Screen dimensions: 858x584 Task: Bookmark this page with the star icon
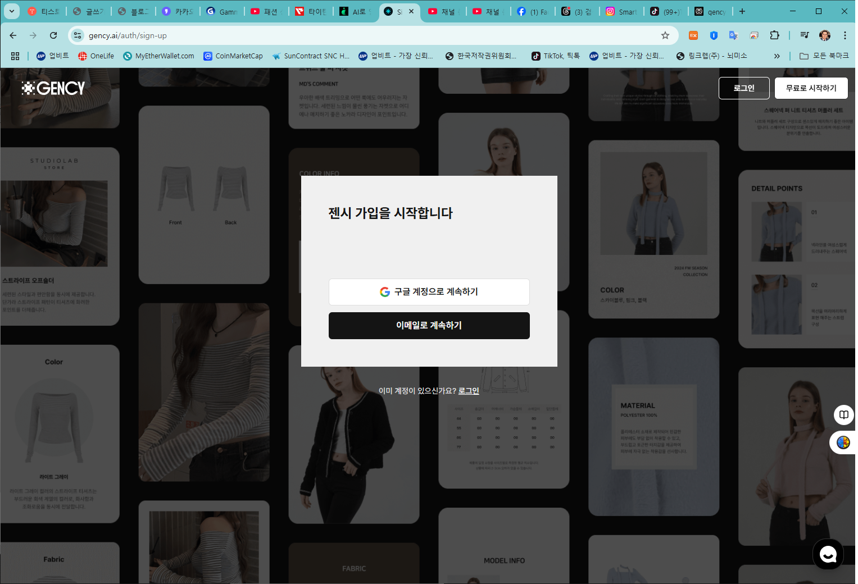(x=665, y=35)
